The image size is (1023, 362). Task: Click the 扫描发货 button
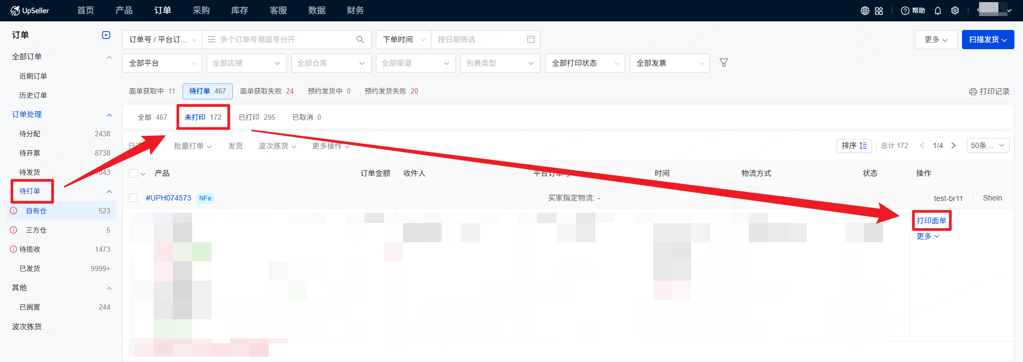coord(988,40)
